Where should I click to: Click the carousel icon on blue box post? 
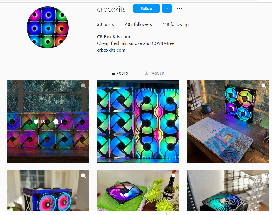point(84,175)
